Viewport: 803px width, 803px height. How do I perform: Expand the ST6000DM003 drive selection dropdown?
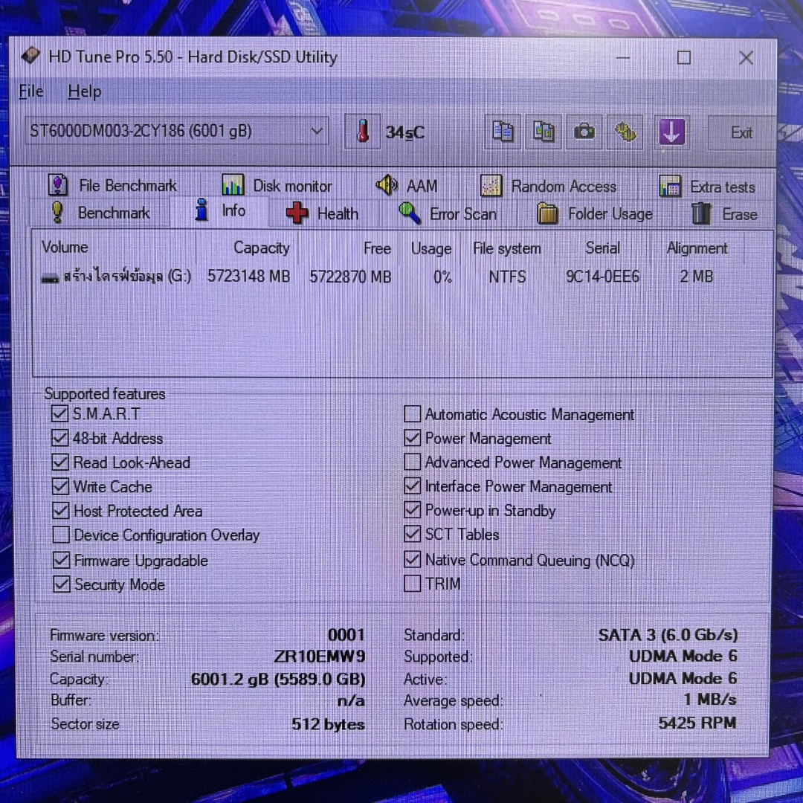pyautogui.click(x=317, y=132)
